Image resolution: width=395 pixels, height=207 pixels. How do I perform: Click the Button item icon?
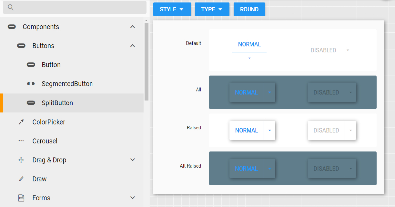click(31, 65)
